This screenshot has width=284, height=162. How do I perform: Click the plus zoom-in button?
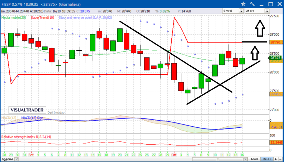tap(276, 159)
